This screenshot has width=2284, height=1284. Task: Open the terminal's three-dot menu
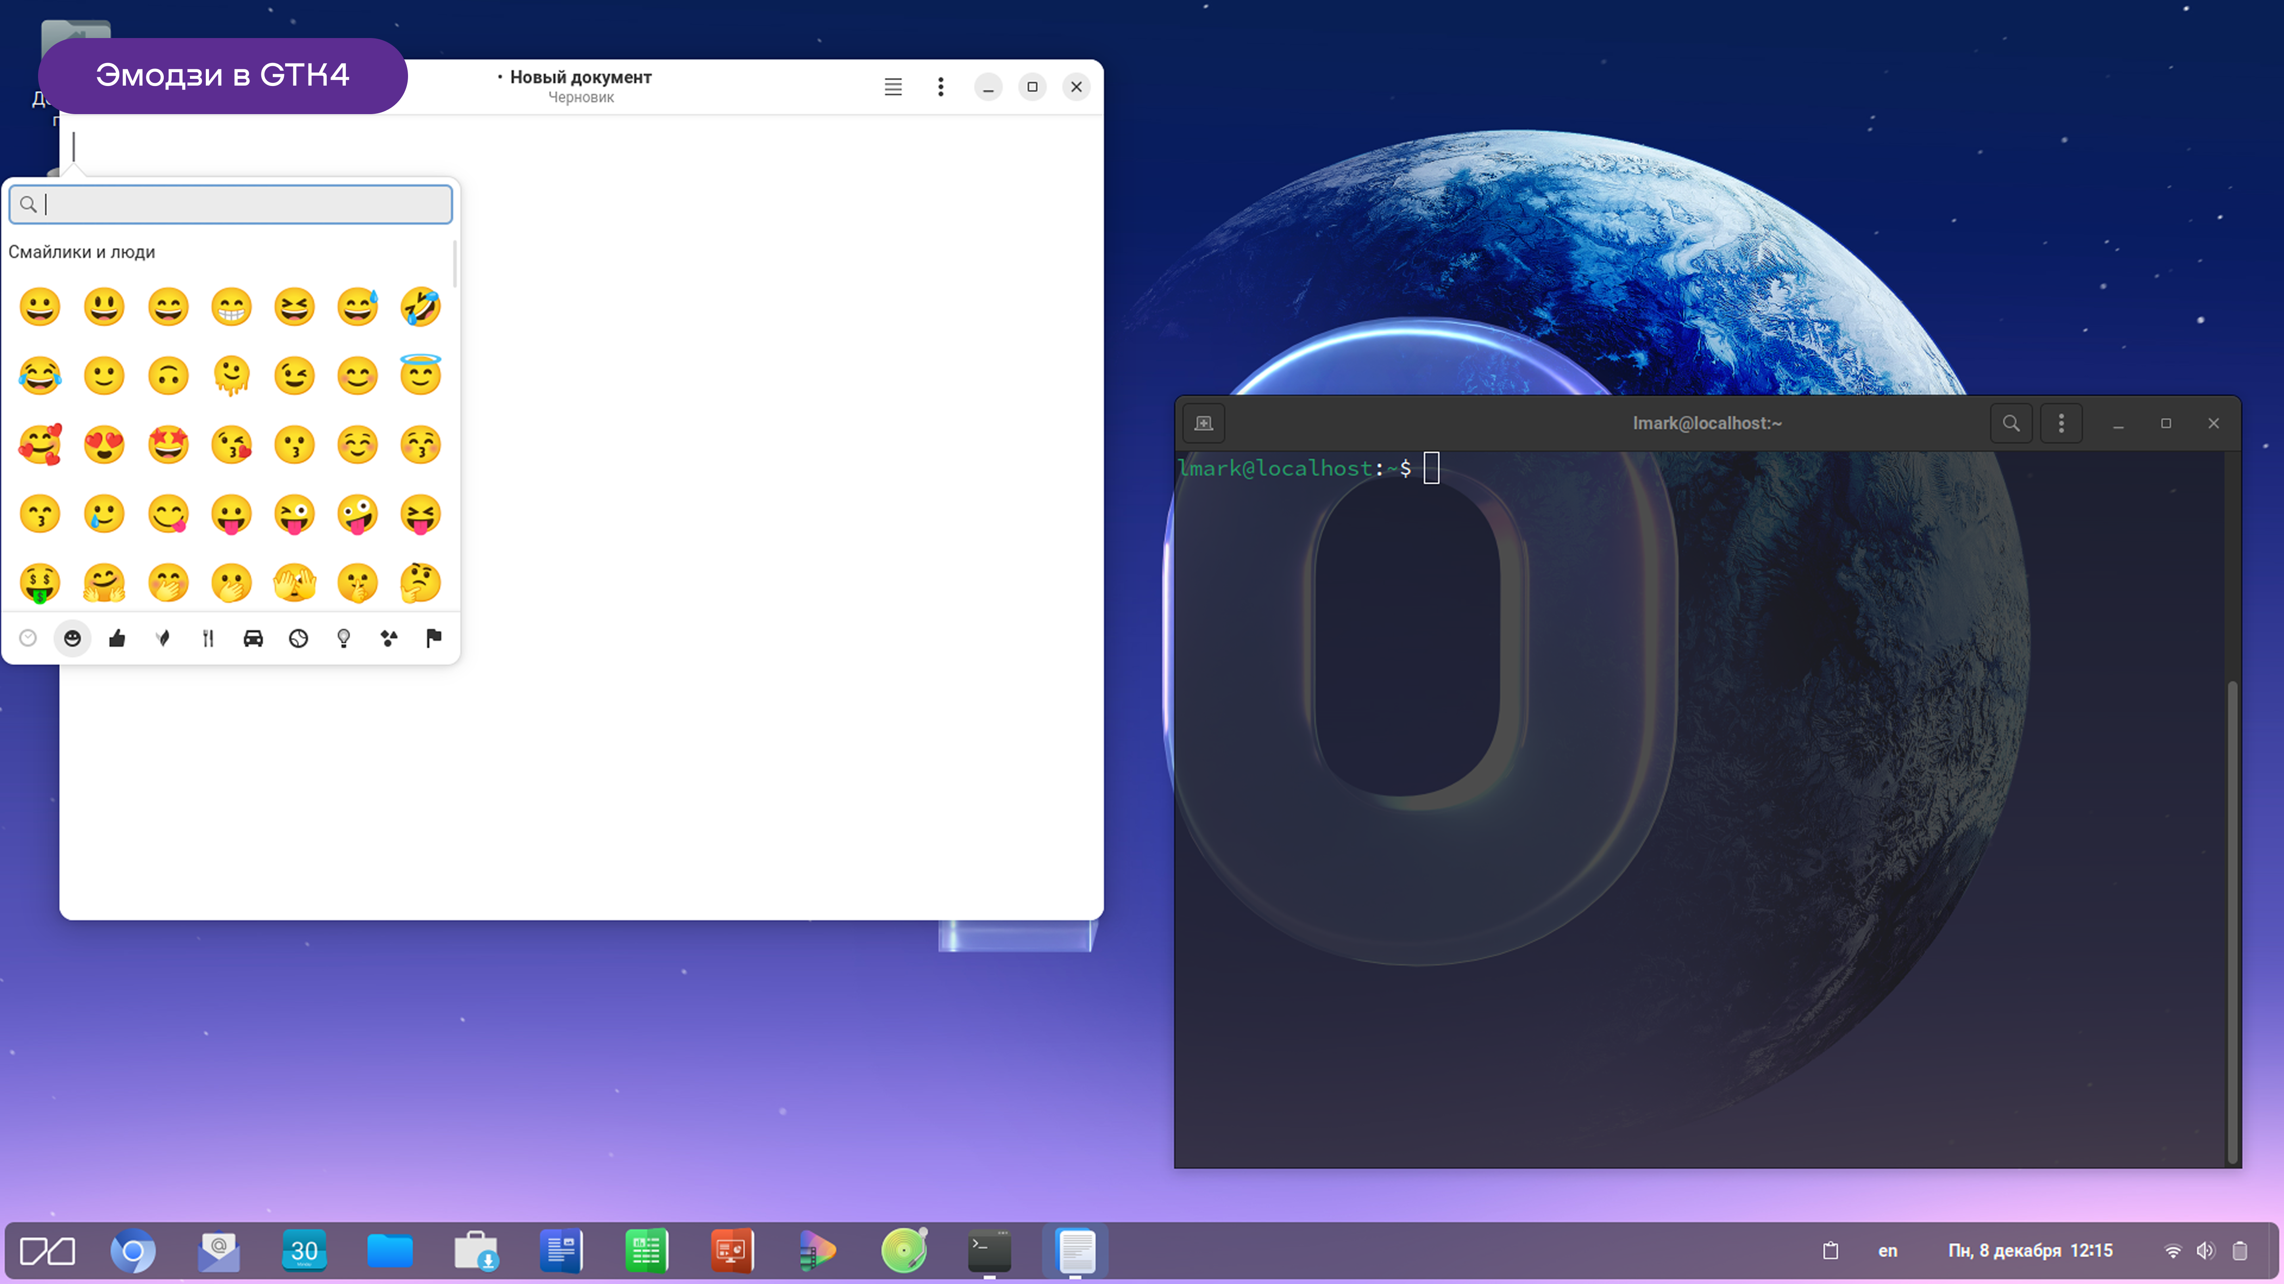pos(2061,424)
